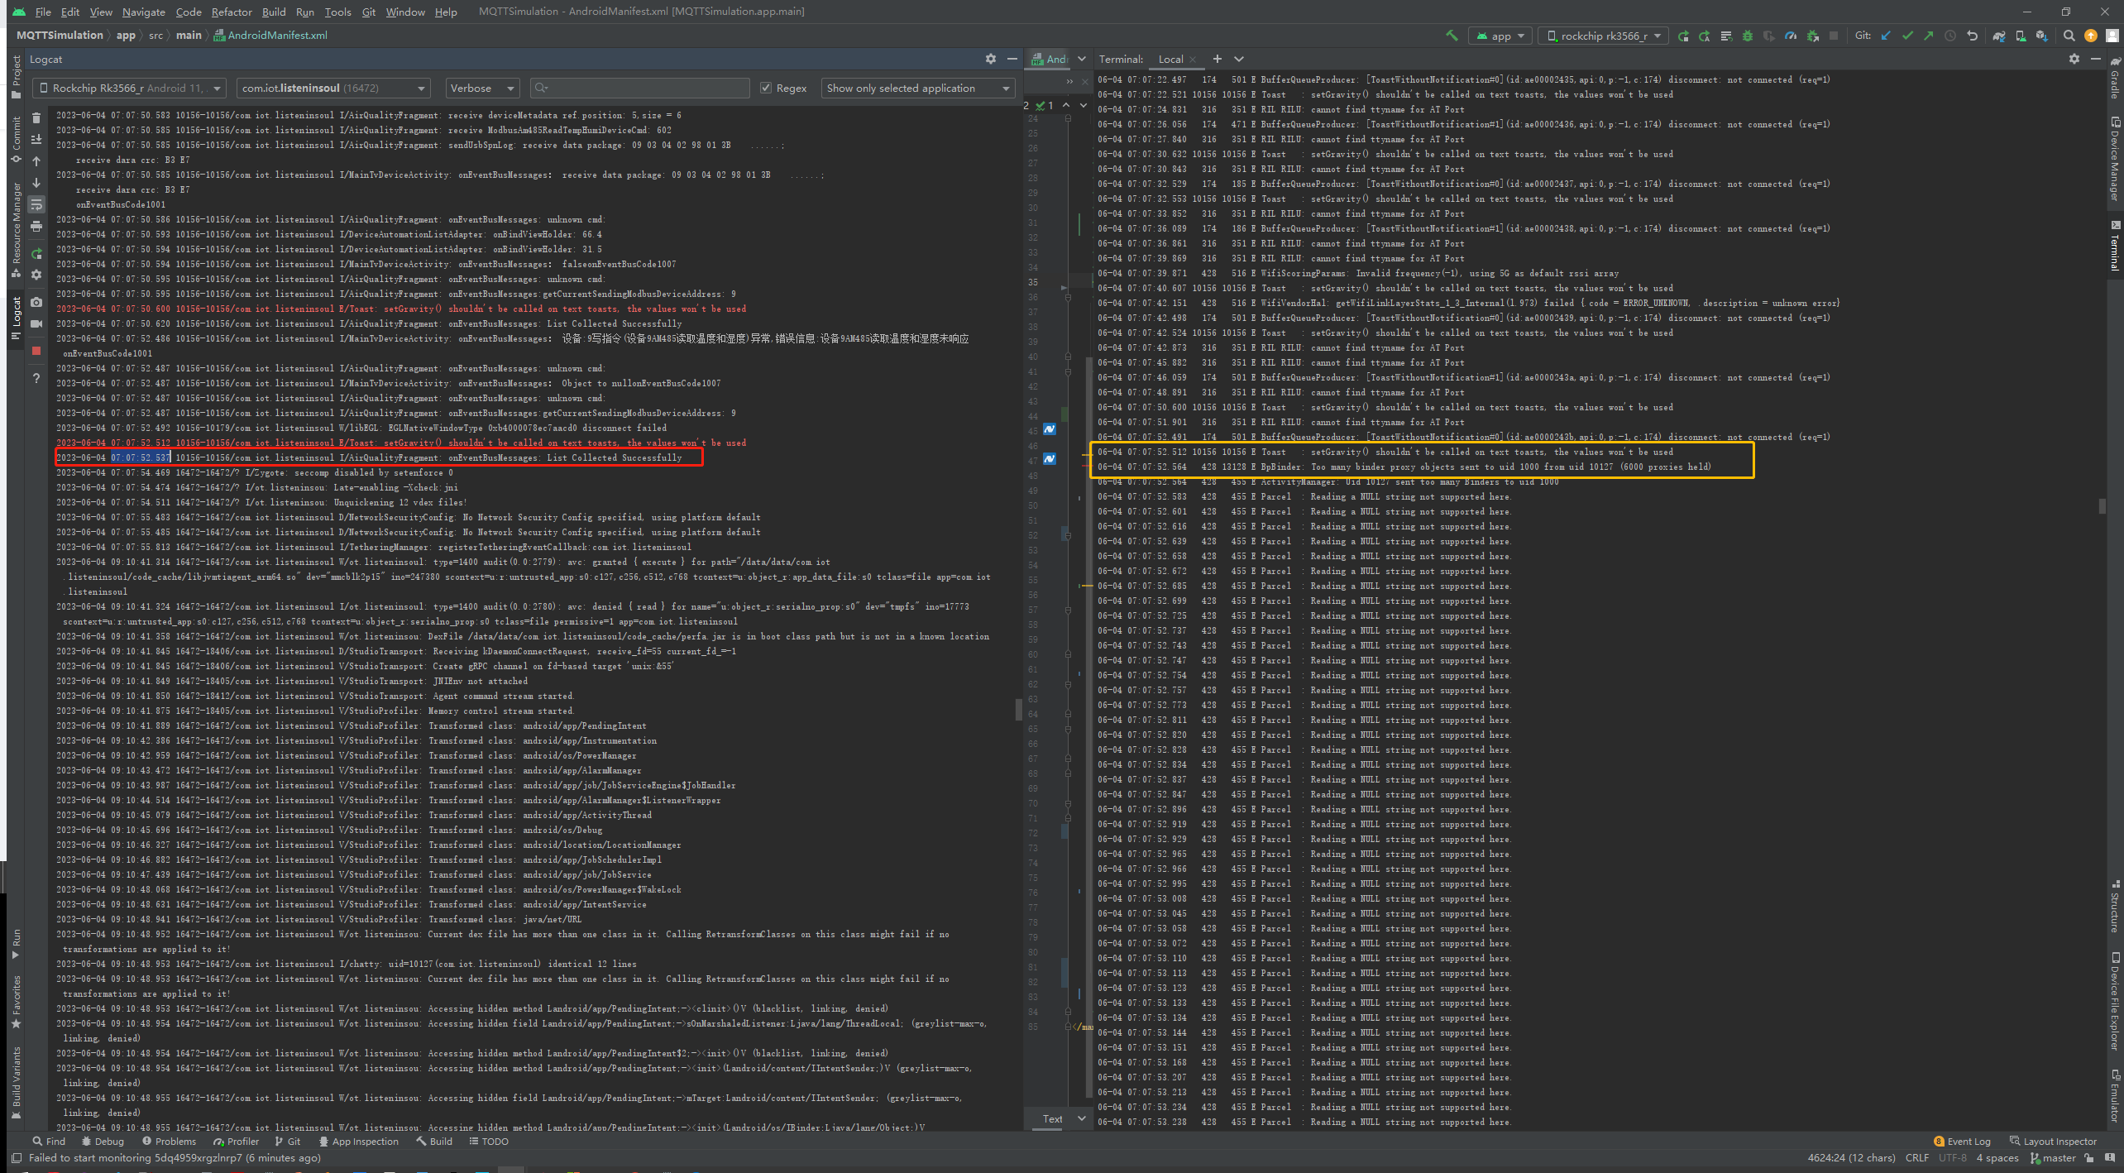Click Search Everywhere magnifier icon

[2069, 36]
